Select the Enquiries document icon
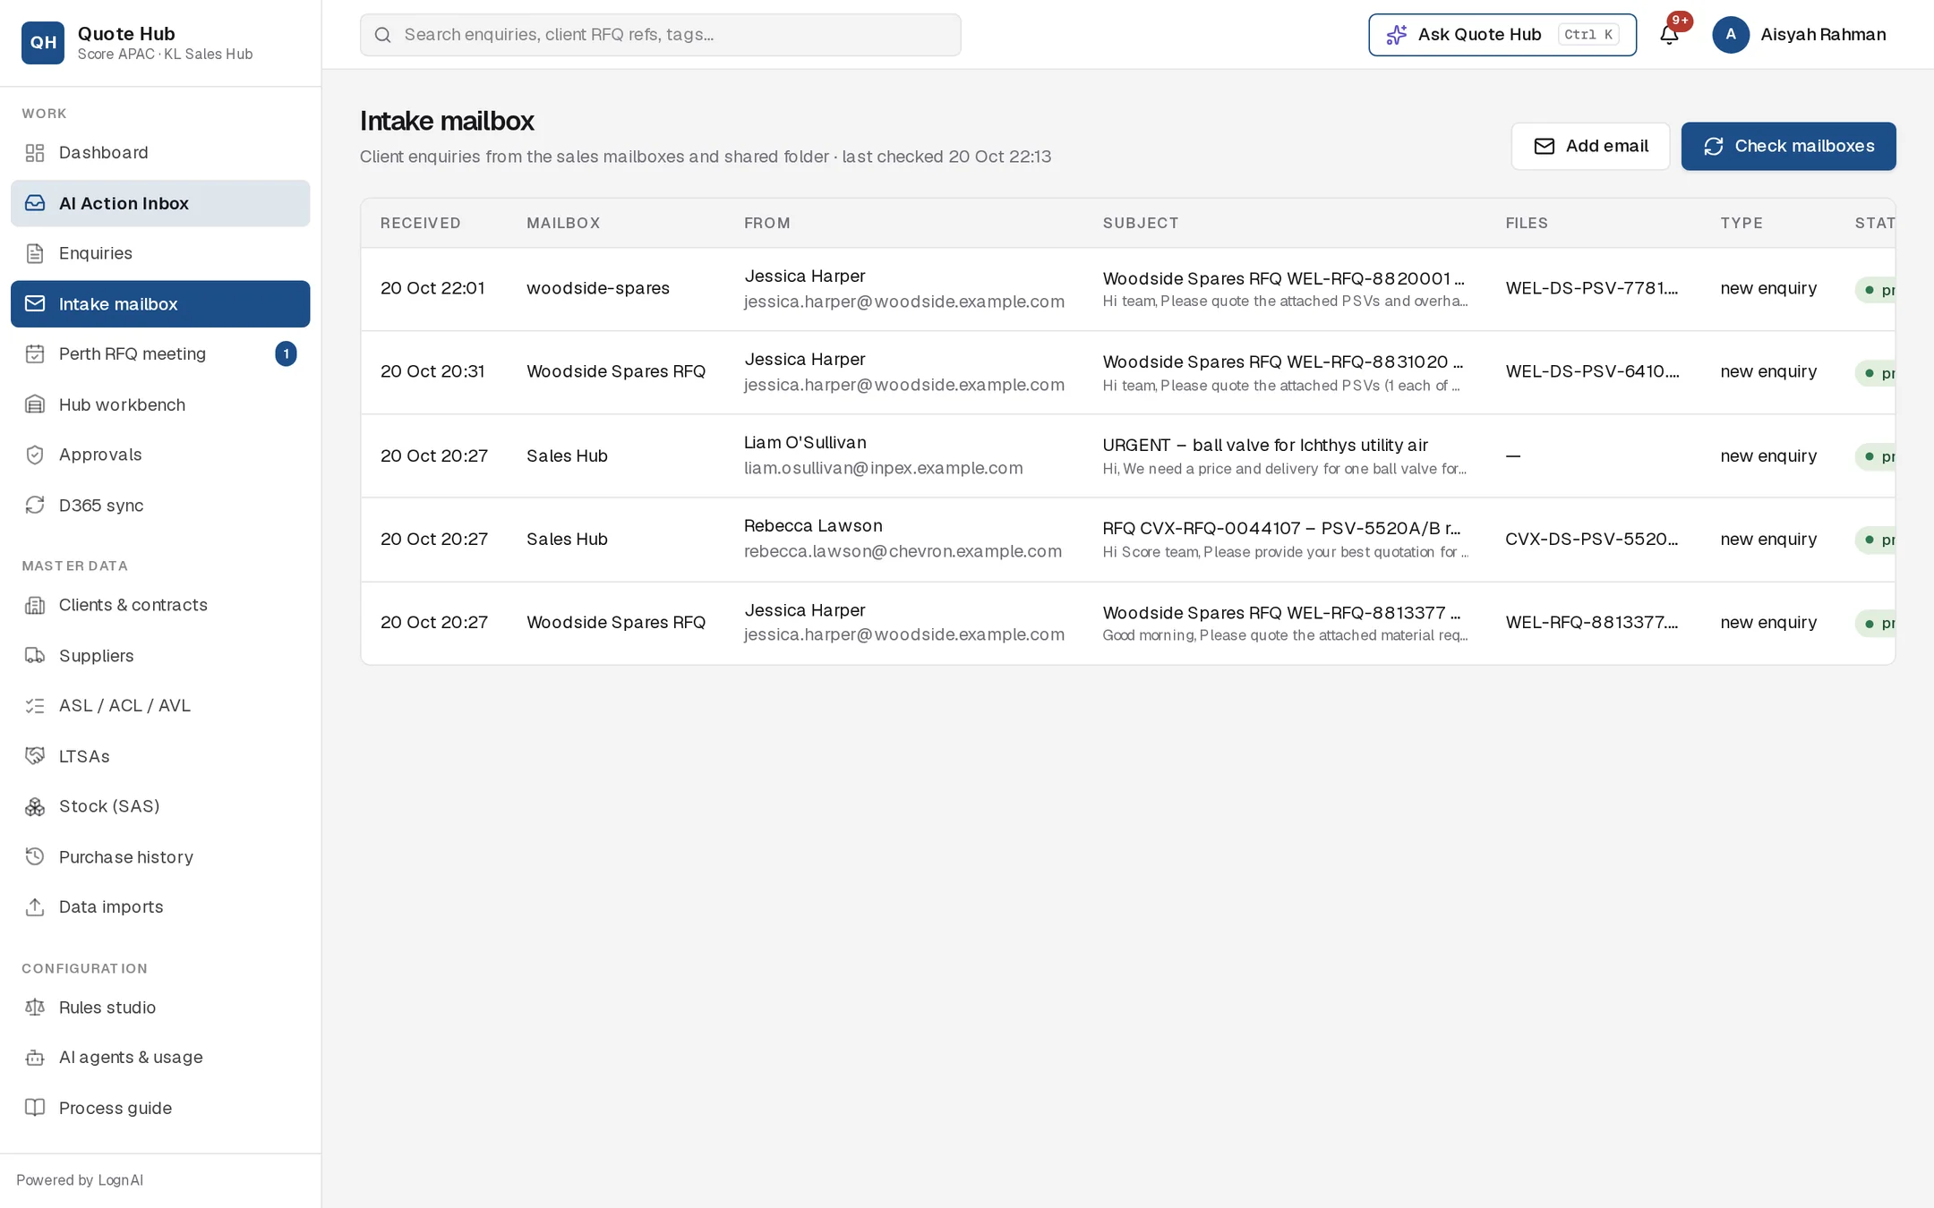Viewport: 1934px width, 1208px height. (x=35, y=253)
